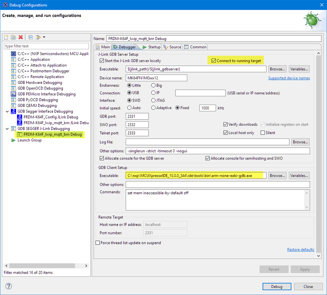Click GDB PEMicro Interface Debugging icon

[x=13, y=94]
